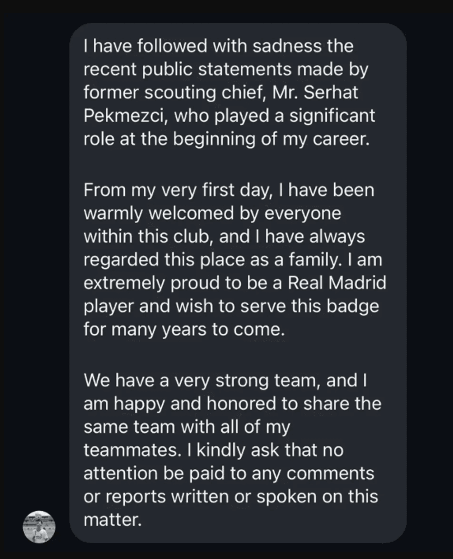This screenshot has width=453, height=559.
Task: Open the sender's profile avatar
Action: click(x=39, y=527)
